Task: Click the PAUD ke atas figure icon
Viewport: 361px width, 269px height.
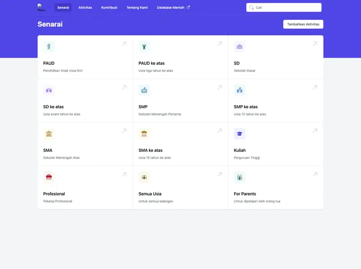Action: point(144,47)
